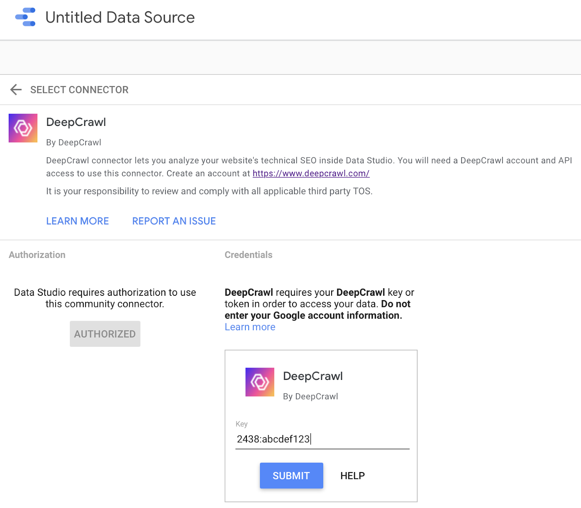
Task: Click the Learn more link under Credentials
Action: [250, 327]
